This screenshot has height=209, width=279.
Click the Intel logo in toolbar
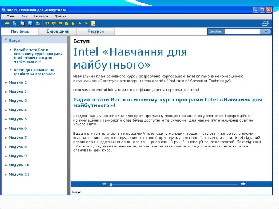pyautogui.click(x=265, y=23)
